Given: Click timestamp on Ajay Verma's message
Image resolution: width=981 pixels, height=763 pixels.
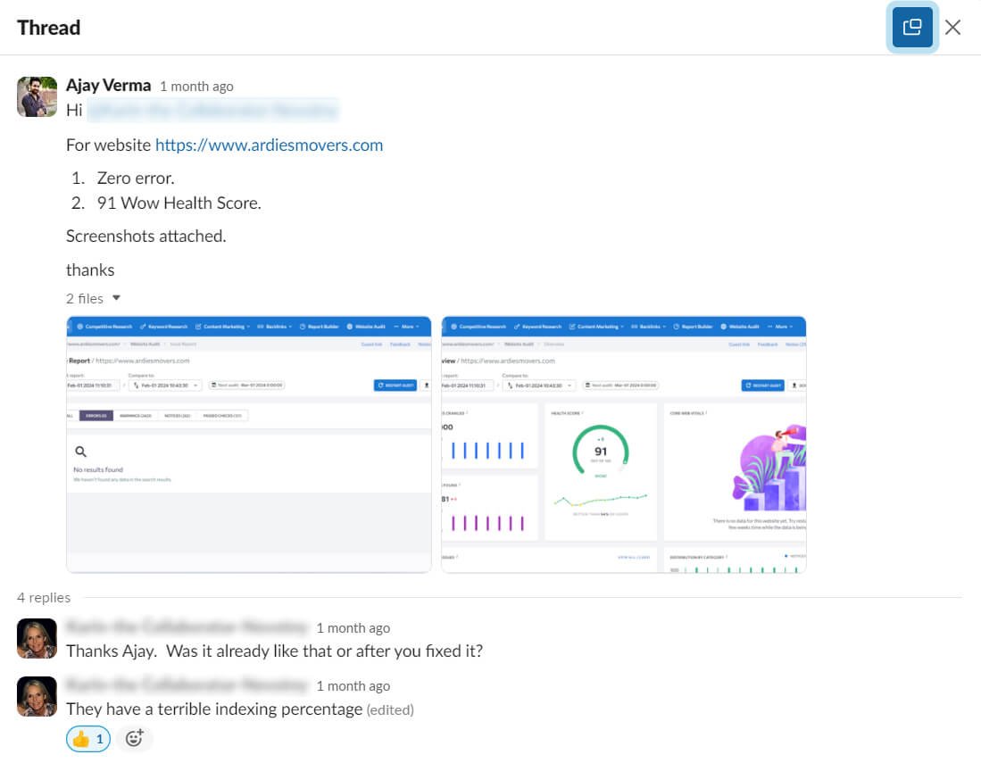Looking at the screenshot, I should tap(196, 87).
